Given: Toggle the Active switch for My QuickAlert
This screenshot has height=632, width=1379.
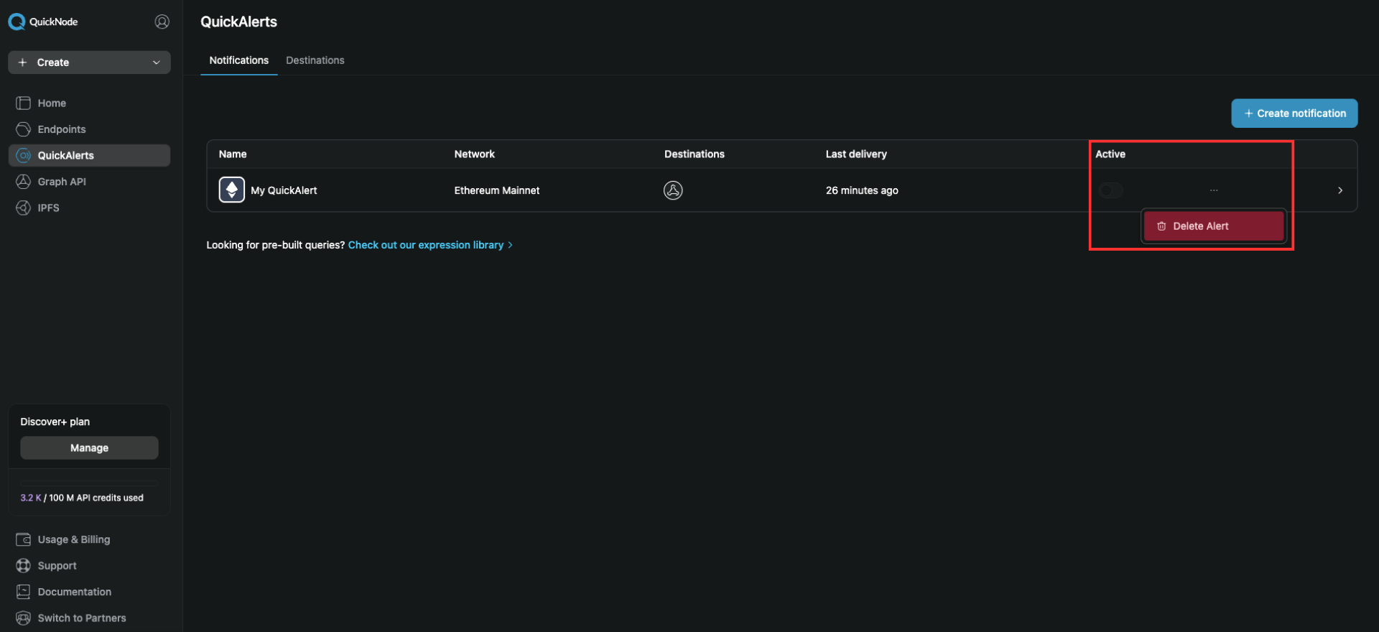Looking at the screenshot, I should pos(1111,190).
